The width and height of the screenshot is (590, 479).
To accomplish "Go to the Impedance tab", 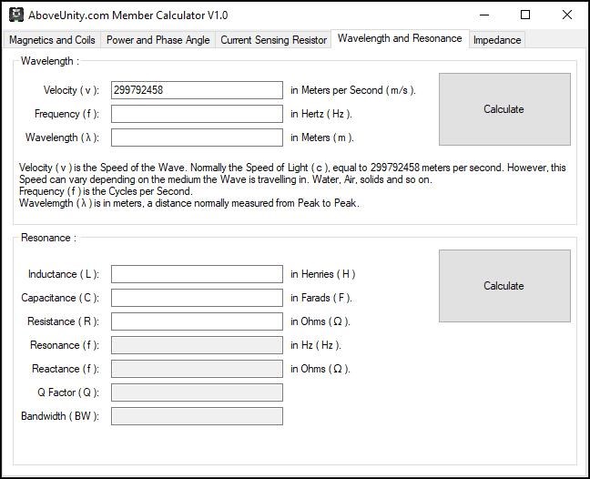I will (497, 40).
